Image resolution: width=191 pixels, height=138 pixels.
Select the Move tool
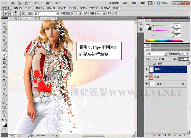(4, 23)
